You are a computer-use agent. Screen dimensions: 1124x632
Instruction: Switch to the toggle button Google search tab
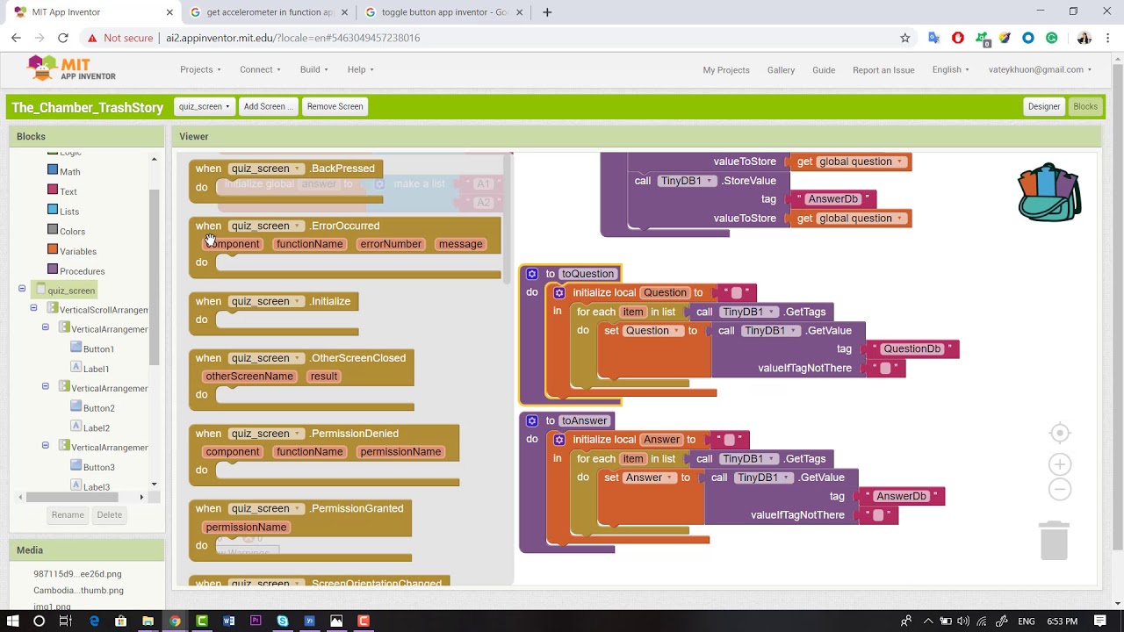(x=443, y=12)
